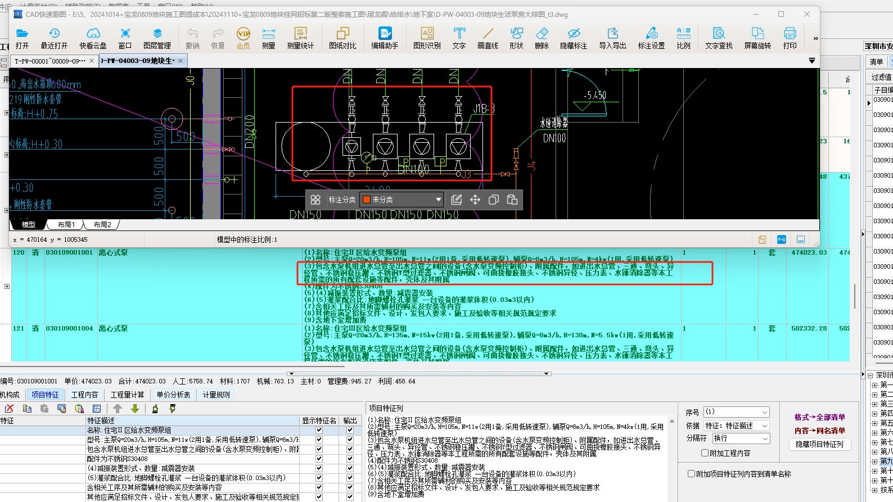Collapse the 深圳市 tree root node
Screen dimensions: 893x502
[870, 376]
